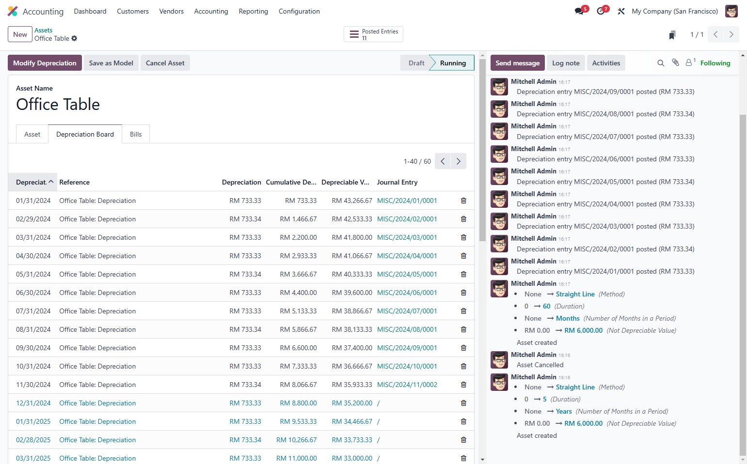Screen dimensions: 747x464
Task: Open the company switcher My Company (San Francisco)
Action: point(675,11)
